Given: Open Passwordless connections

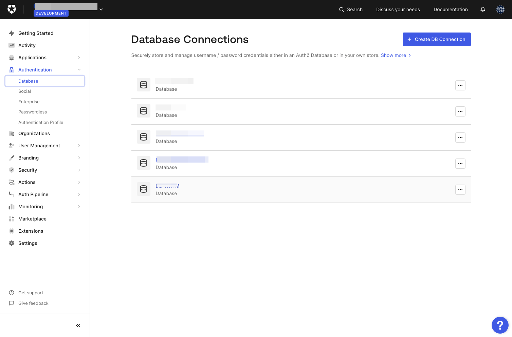Looking at the screenshot, I should tap(33, 112).
